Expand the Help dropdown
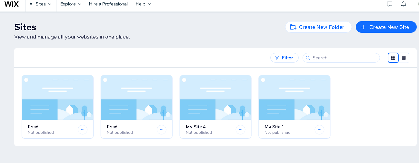This screenshot has height=163, width=419. click(x=143, y=4)
